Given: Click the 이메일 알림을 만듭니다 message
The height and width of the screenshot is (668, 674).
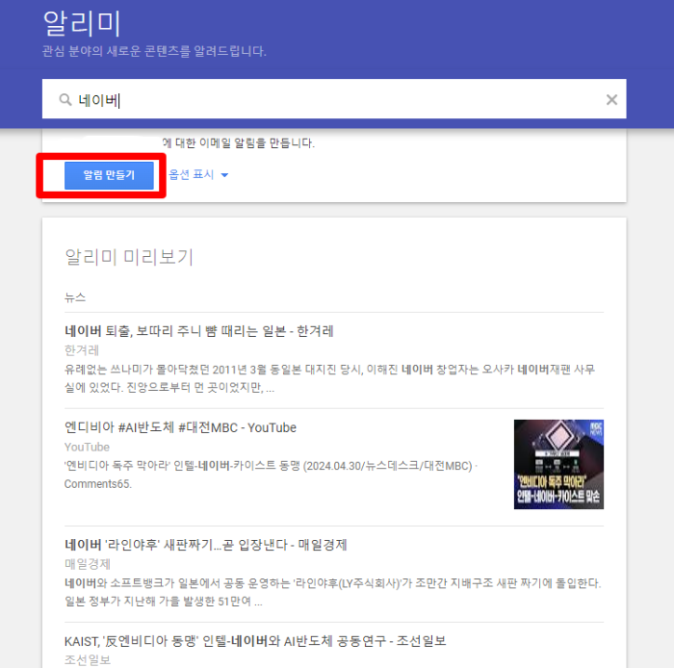Looking at the screenshot, I should tap(239, 143).
